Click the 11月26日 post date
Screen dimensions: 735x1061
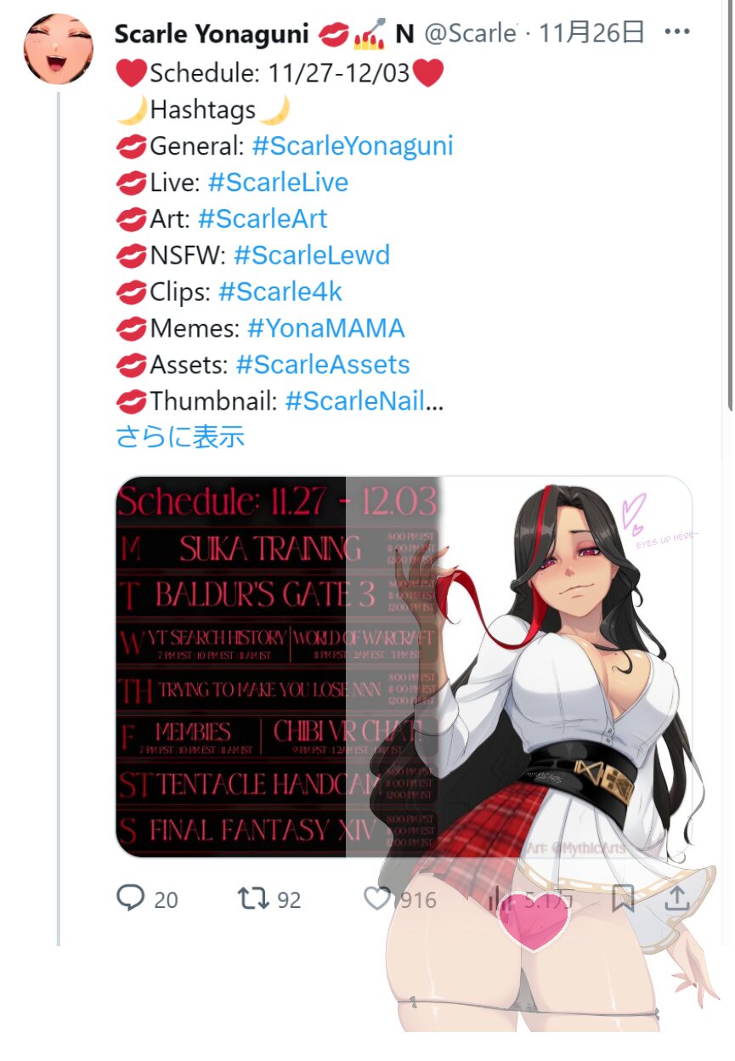592,33
